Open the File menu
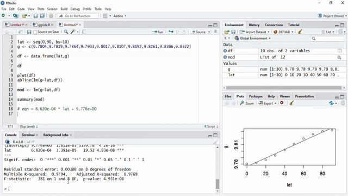 (x=4, y=9)
